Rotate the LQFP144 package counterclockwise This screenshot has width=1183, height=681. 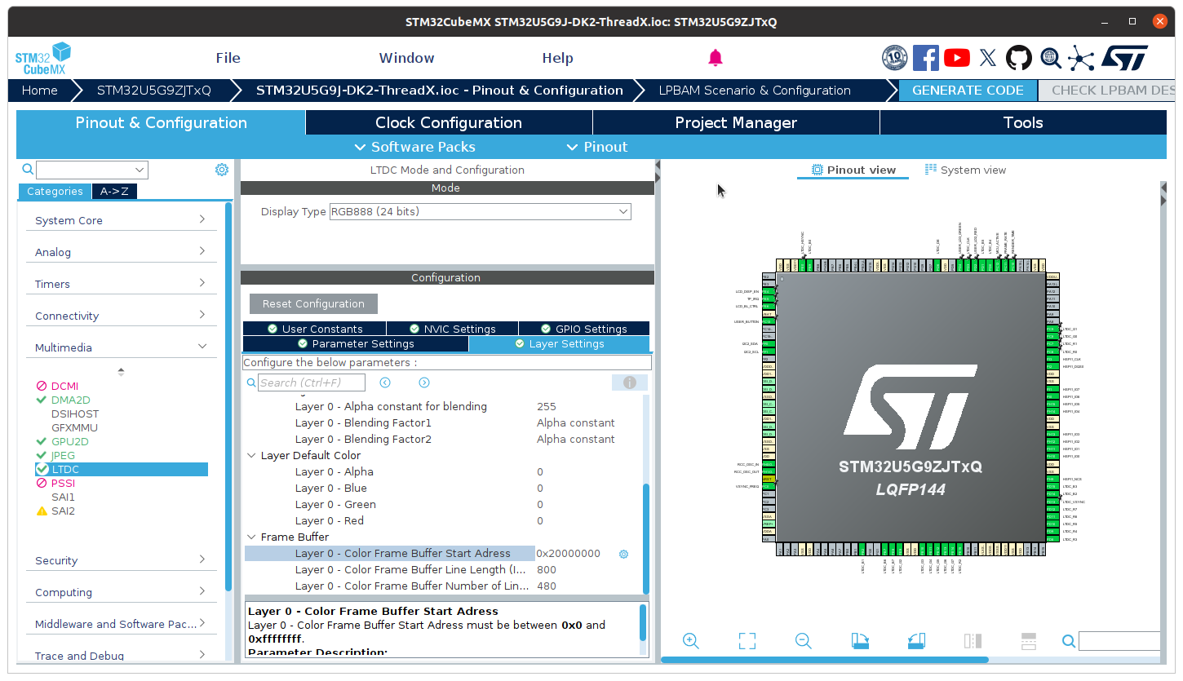[915, 641]
